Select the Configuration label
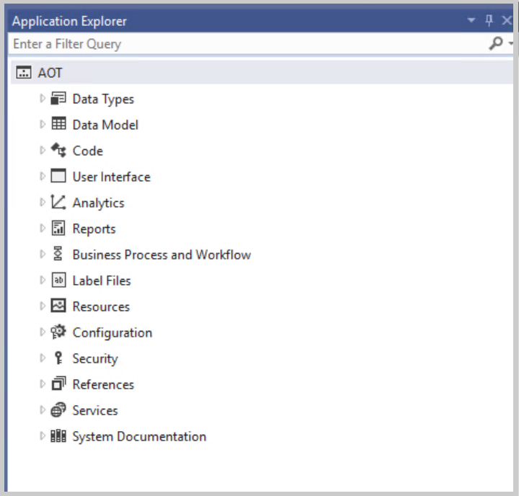The width and height of the screenshot is (519, 496). 112,333
